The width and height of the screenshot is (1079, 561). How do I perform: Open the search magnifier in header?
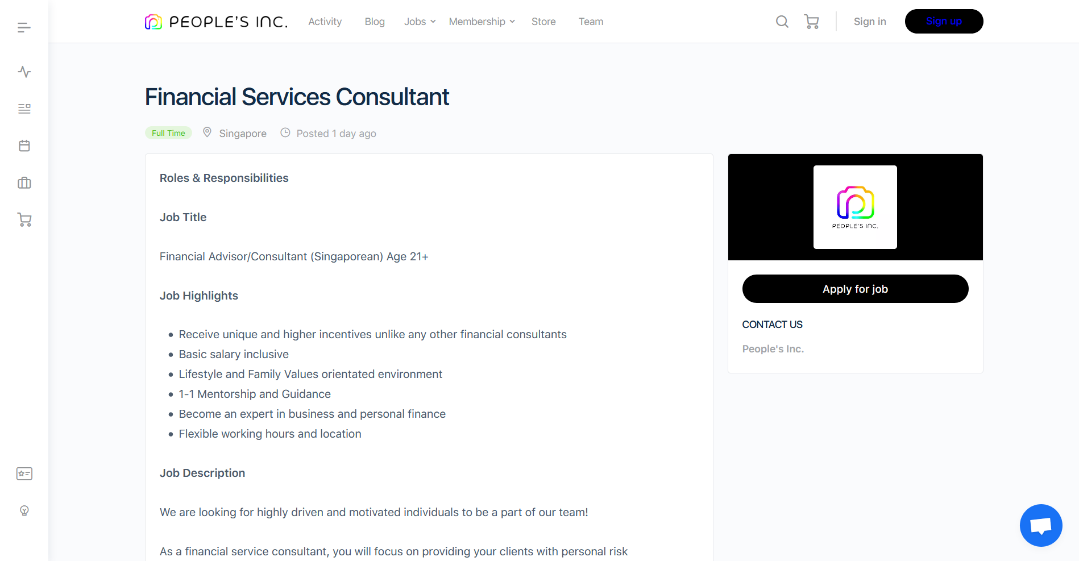pyautogui.click(x=782, y=22)
